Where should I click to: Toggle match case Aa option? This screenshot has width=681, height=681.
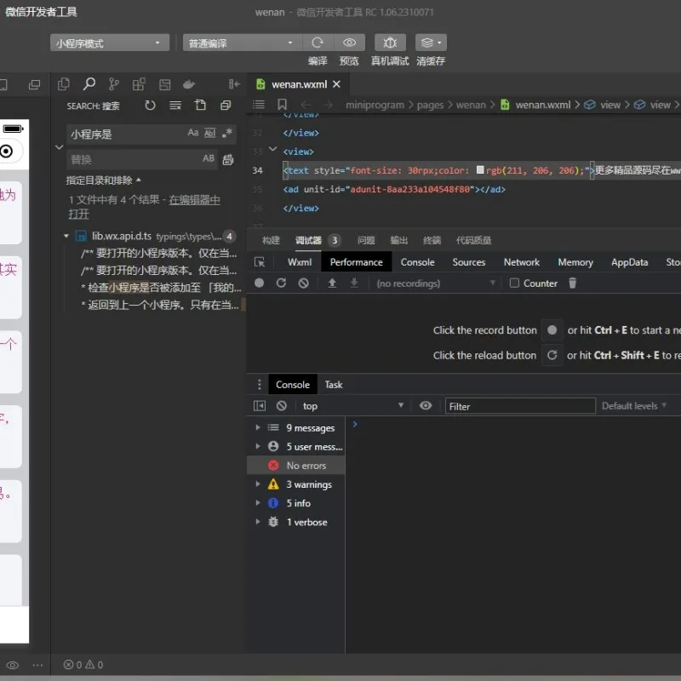193,133
